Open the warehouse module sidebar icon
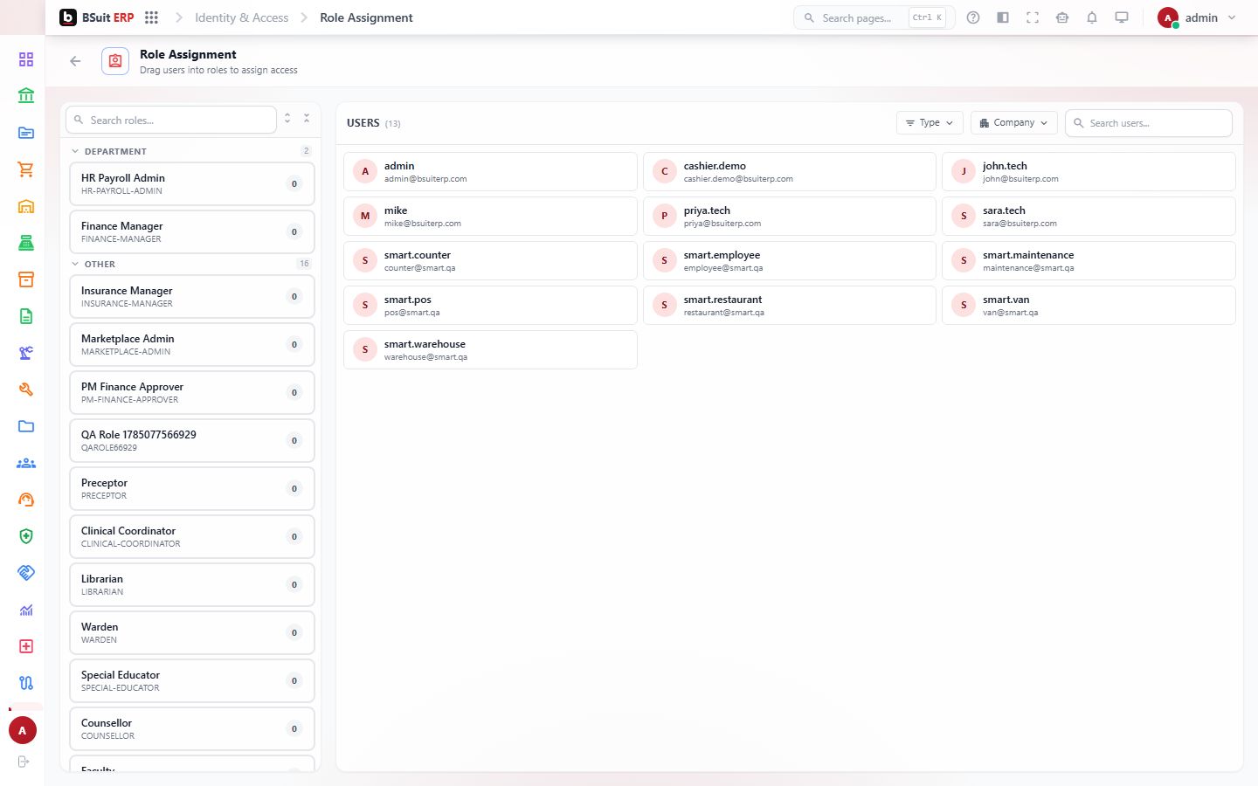Image resolution: width=1258 pixels, height=786 pixels. click(26, 206)
